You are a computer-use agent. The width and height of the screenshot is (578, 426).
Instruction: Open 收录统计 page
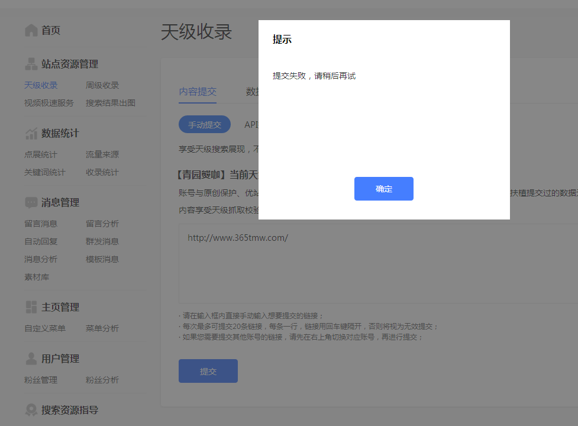click(102, 172)
